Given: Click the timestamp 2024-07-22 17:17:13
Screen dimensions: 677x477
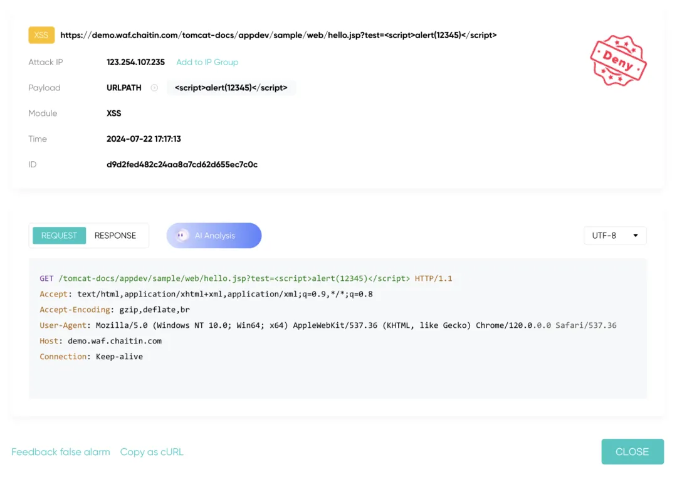Looking at the screenshot, I should click(144, 139).
